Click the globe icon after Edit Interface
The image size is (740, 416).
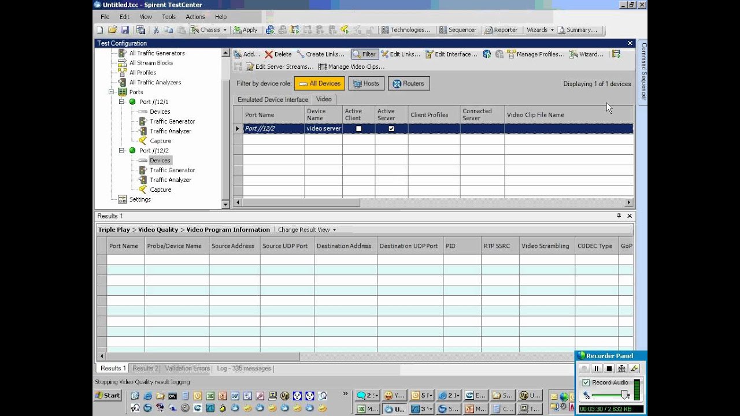pyautogui.click(x=487, y=54)
